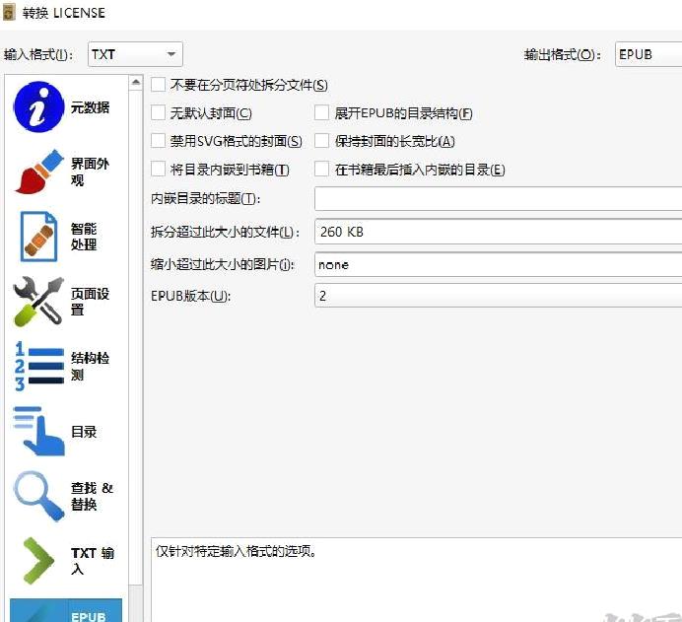682x622 pixels.
Task: Switch to the 结构检测 tab label
Action: pos(90,367)
